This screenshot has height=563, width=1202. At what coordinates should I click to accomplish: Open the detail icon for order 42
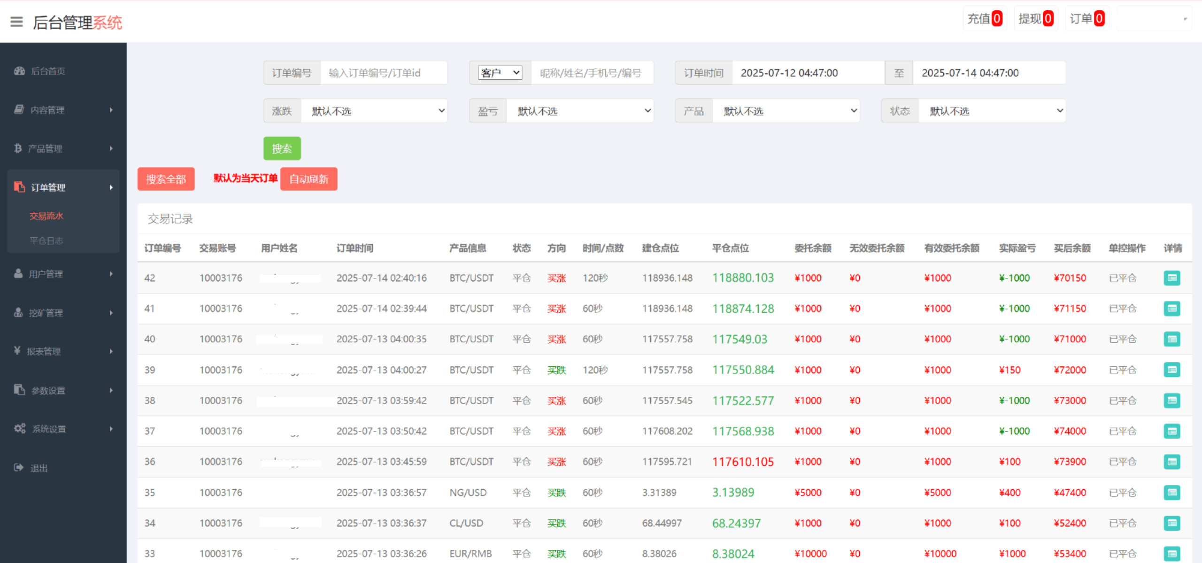[x=1171, y=278]
